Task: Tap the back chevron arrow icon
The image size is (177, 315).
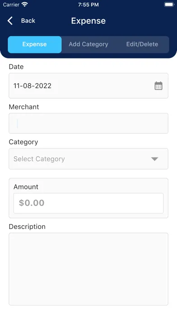Action: tap(10, 21)
